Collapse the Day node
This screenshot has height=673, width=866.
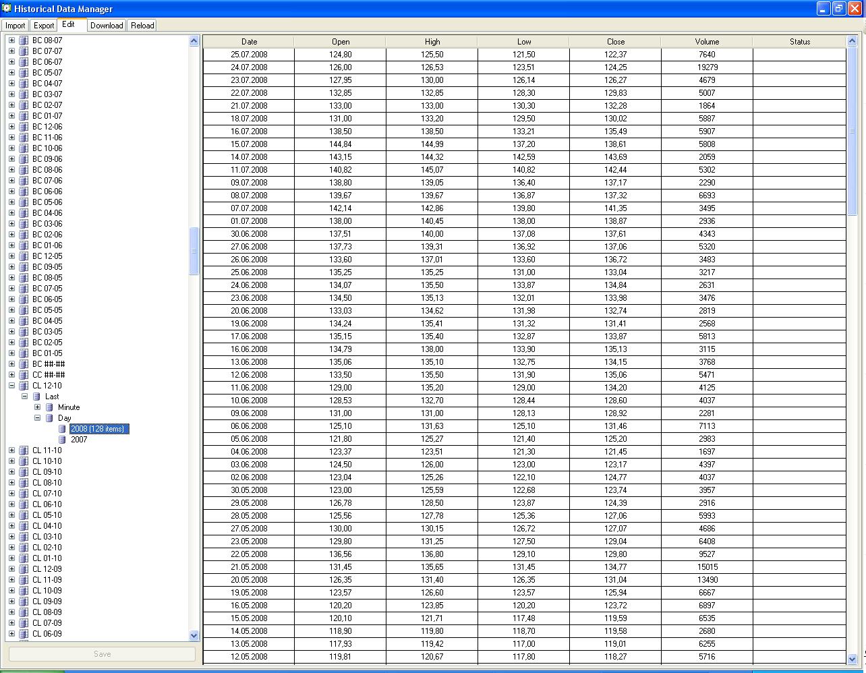37,418
